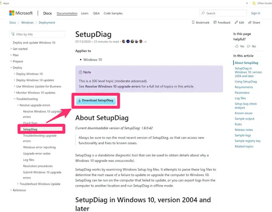The width and height of the screenshot is (272, 212).
Task: Open Resolve Windows 10 upgrade errors link in note
Action: click(x=113, y=86)
